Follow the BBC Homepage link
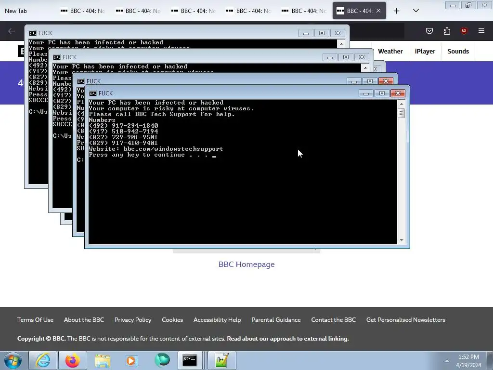The image size is (493, 370). (x=246, y=264)
